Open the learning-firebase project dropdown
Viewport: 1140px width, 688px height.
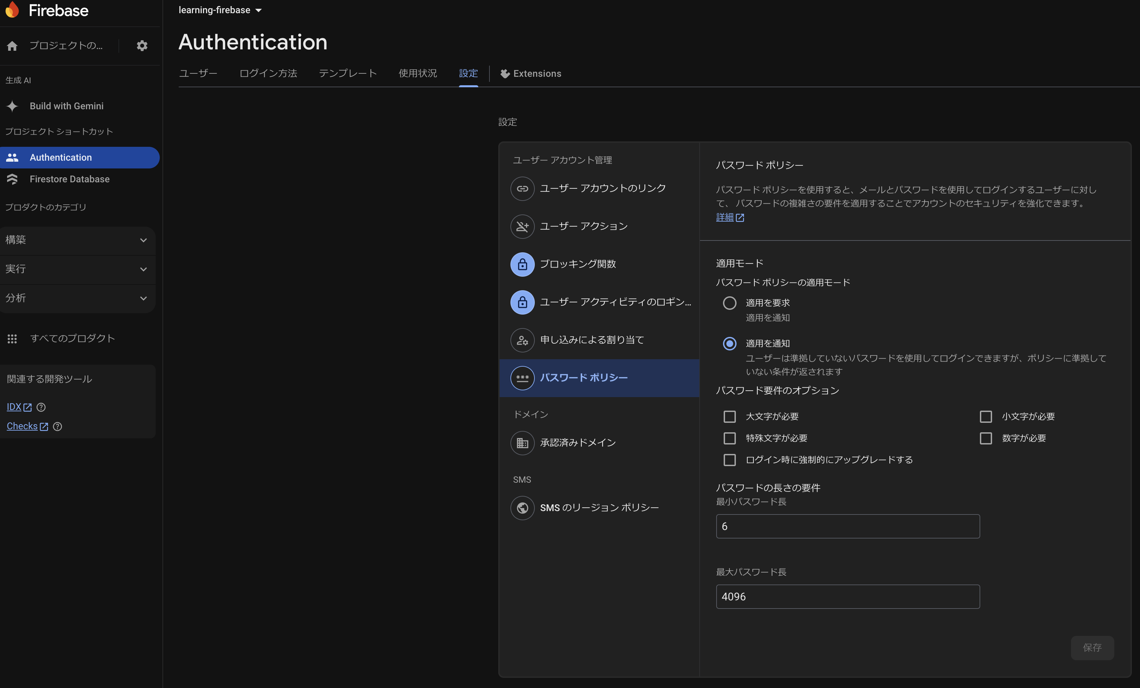pyautogui.click(x=220, y=10)
